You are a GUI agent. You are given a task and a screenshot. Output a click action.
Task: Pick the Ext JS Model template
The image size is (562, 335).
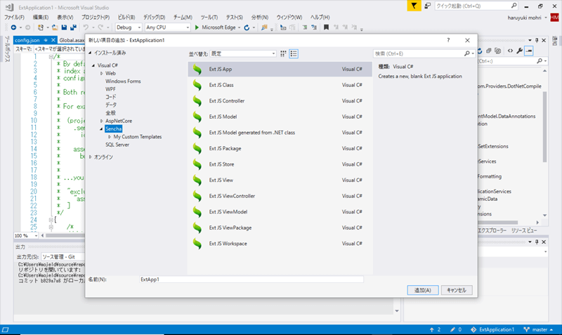(280, 117)
